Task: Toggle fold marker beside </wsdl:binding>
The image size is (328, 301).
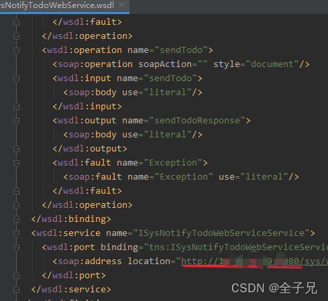Action: pyautogui.click(x=16, y=219)
